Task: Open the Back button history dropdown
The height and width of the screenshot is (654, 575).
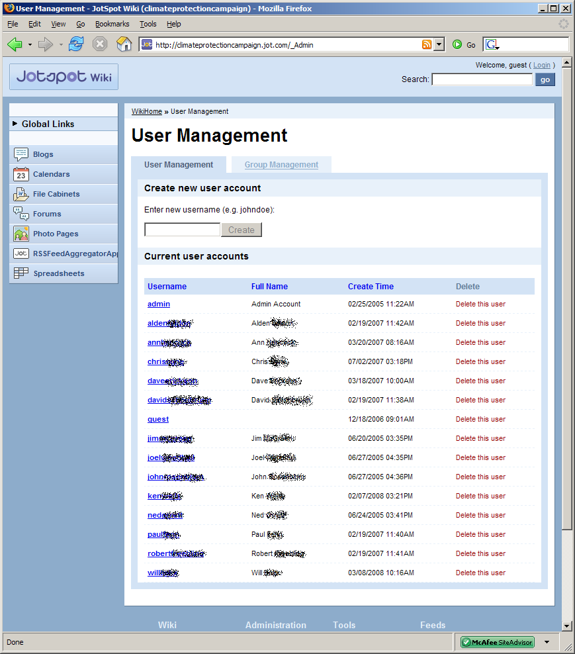Action: click(30, 44)
